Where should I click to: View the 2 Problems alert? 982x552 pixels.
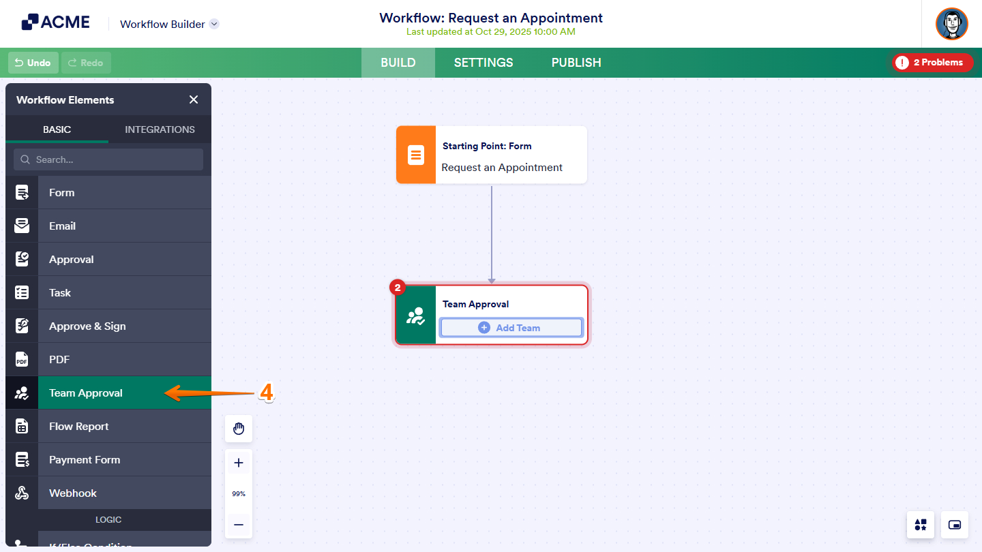(x=932, y=62)
